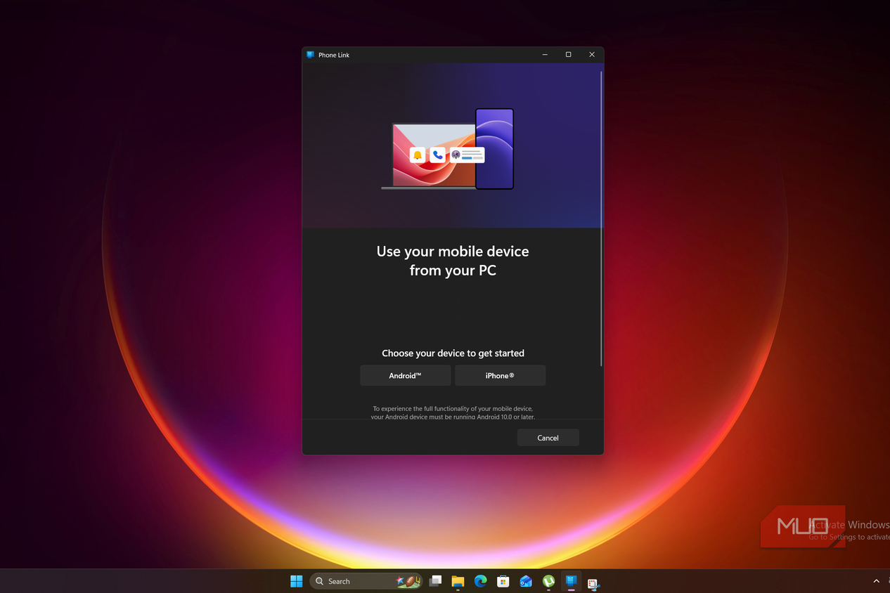
Task: Click the taskbar Search box
Action: (x=366, y=581)
